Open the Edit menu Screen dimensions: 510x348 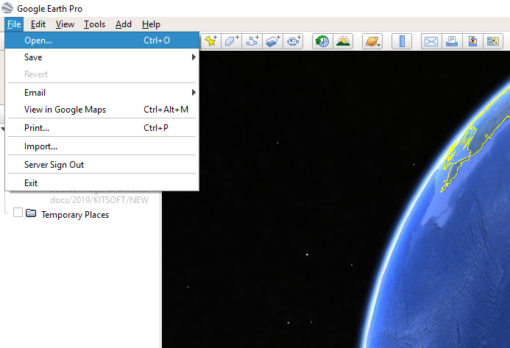[38, 24]
